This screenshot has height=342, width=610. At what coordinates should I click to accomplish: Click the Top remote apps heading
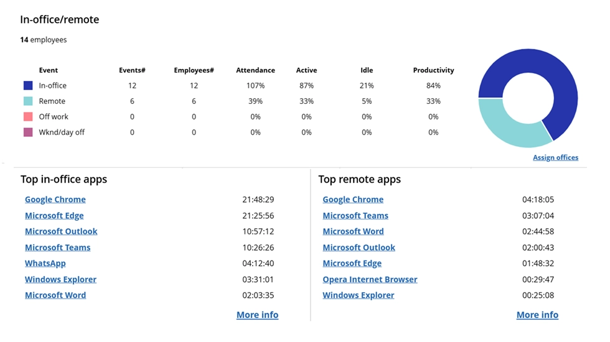[x=360, y=179]
